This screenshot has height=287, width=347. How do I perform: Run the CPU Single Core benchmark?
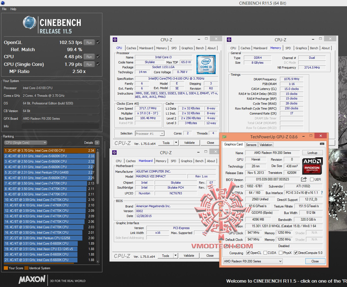89,64
